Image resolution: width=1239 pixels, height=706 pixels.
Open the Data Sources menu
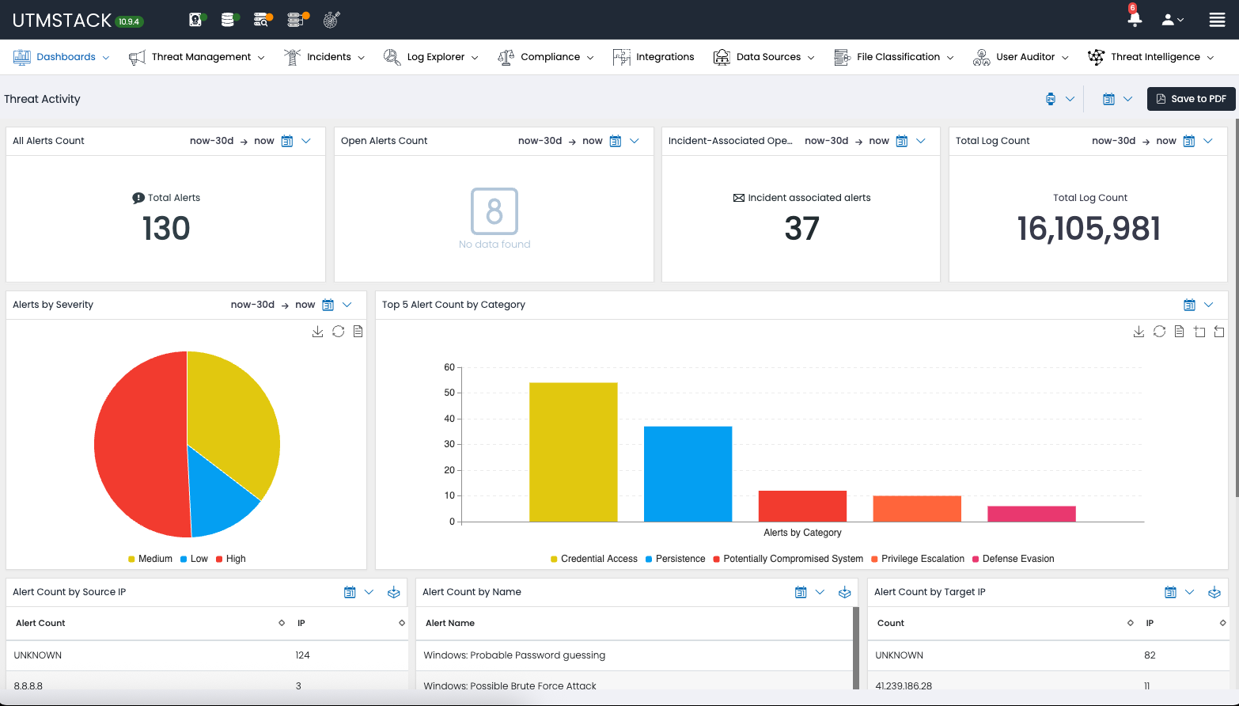coord(763,57)
